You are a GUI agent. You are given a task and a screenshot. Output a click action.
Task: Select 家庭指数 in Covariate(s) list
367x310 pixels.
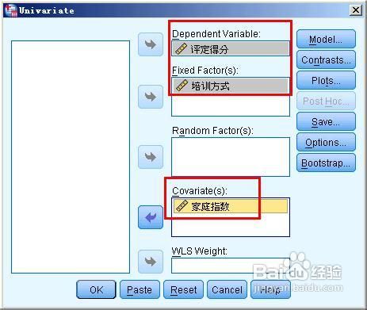pos(231,206)
